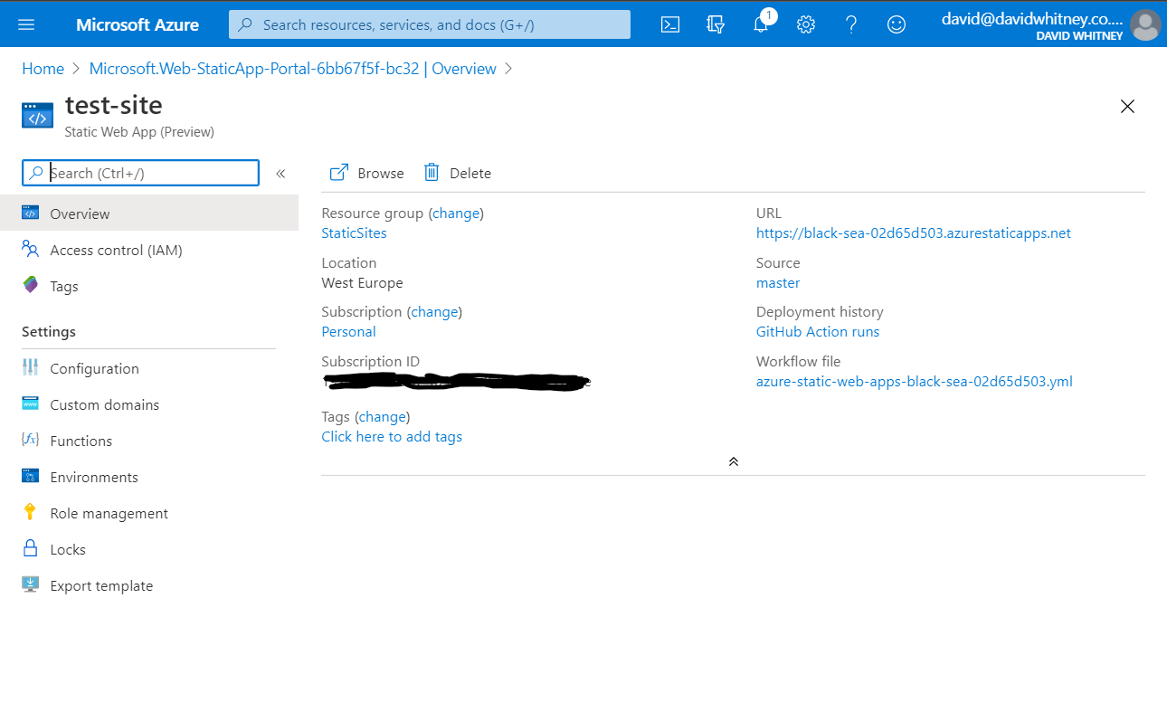Click the Functions fx icon

pos(31,441)
